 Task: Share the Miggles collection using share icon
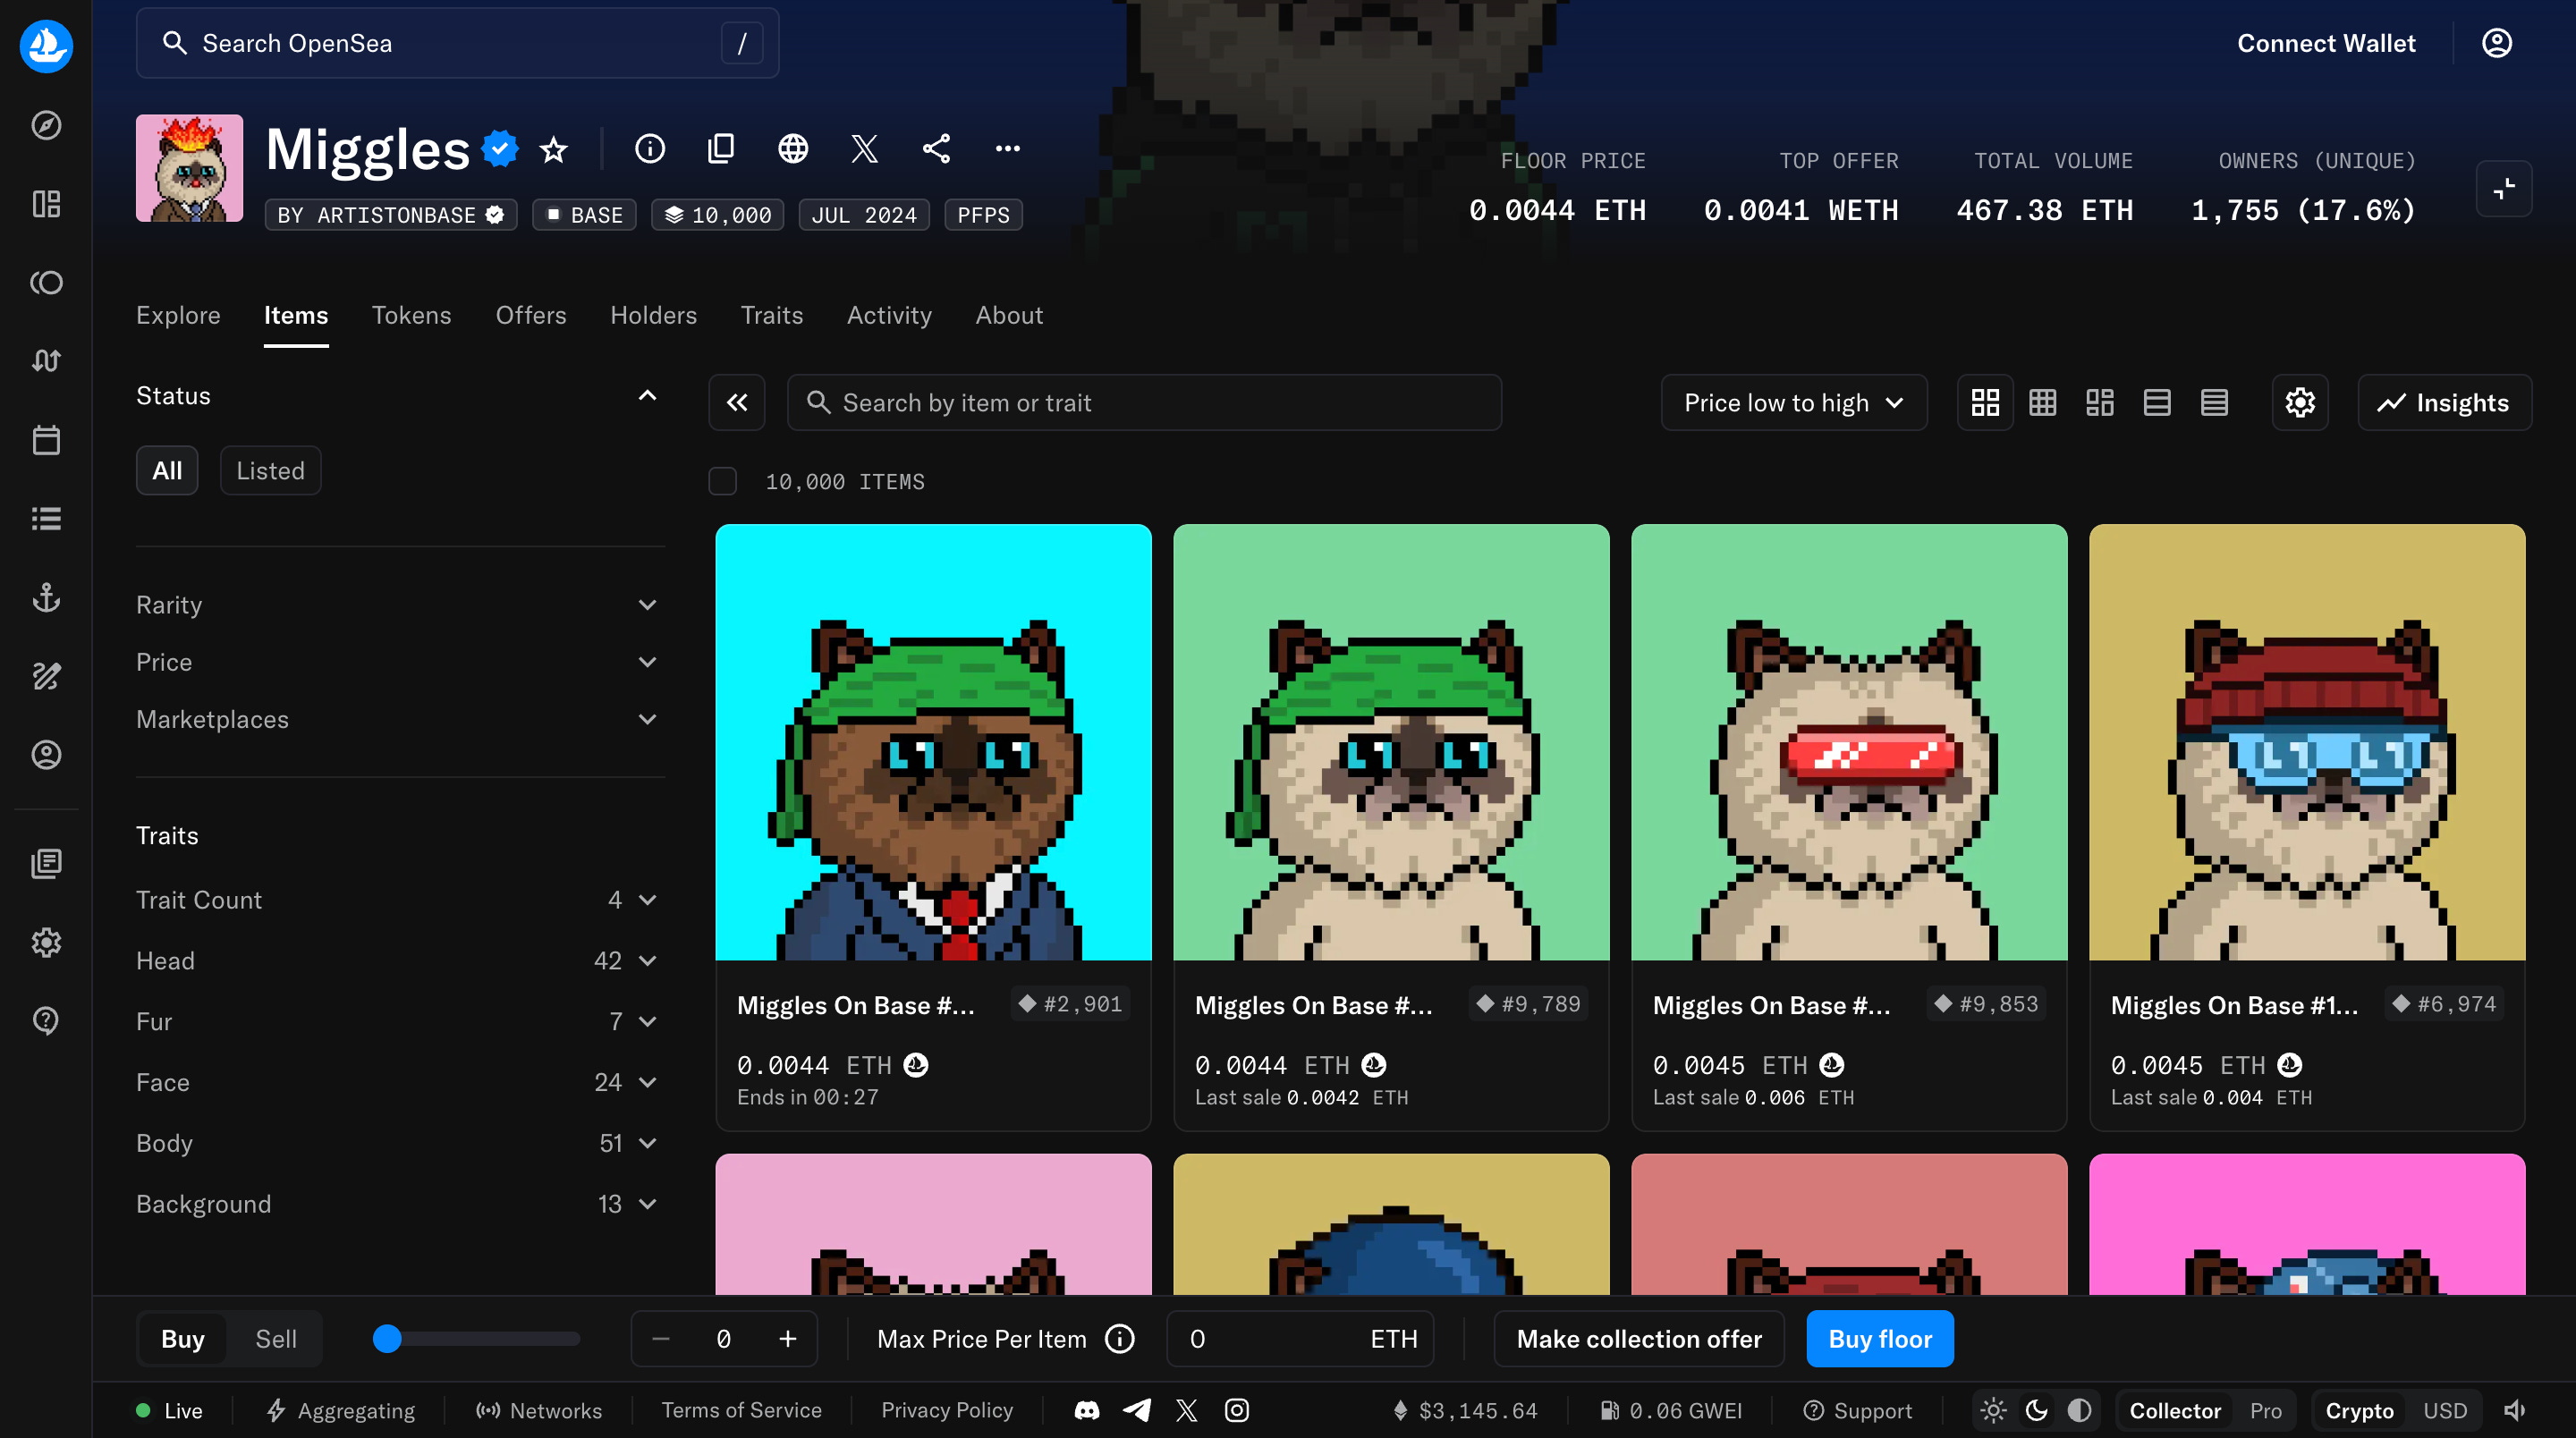tap(937, 148)
